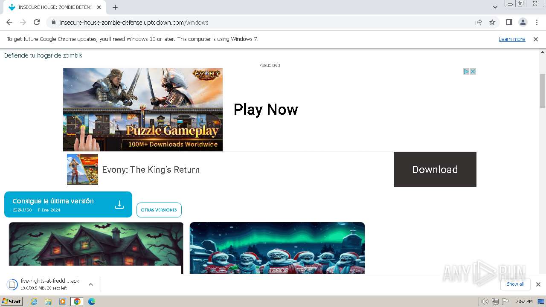Open Windows Media Player from the taskbar

[63, 301]
